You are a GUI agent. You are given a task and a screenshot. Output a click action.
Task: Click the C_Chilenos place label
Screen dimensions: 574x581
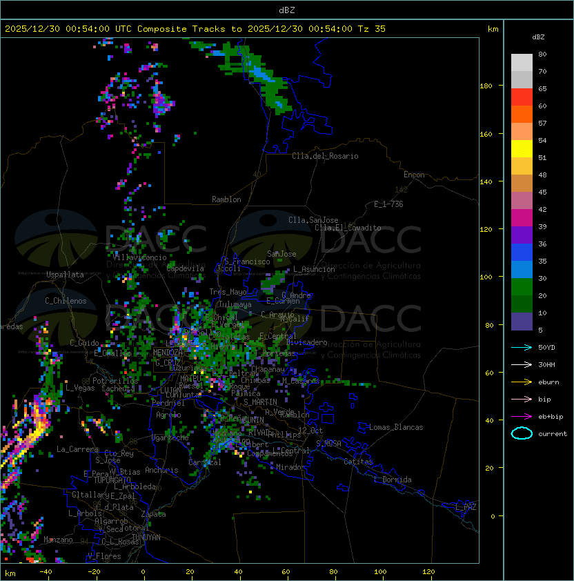point(66,301)
